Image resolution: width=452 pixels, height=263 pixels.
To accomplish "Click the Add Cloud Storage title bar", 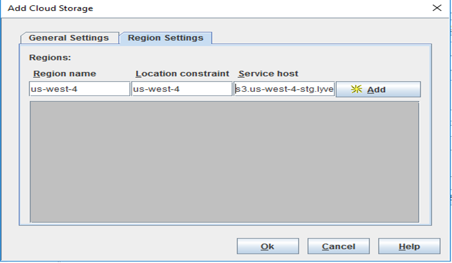I will pos(213,8).
